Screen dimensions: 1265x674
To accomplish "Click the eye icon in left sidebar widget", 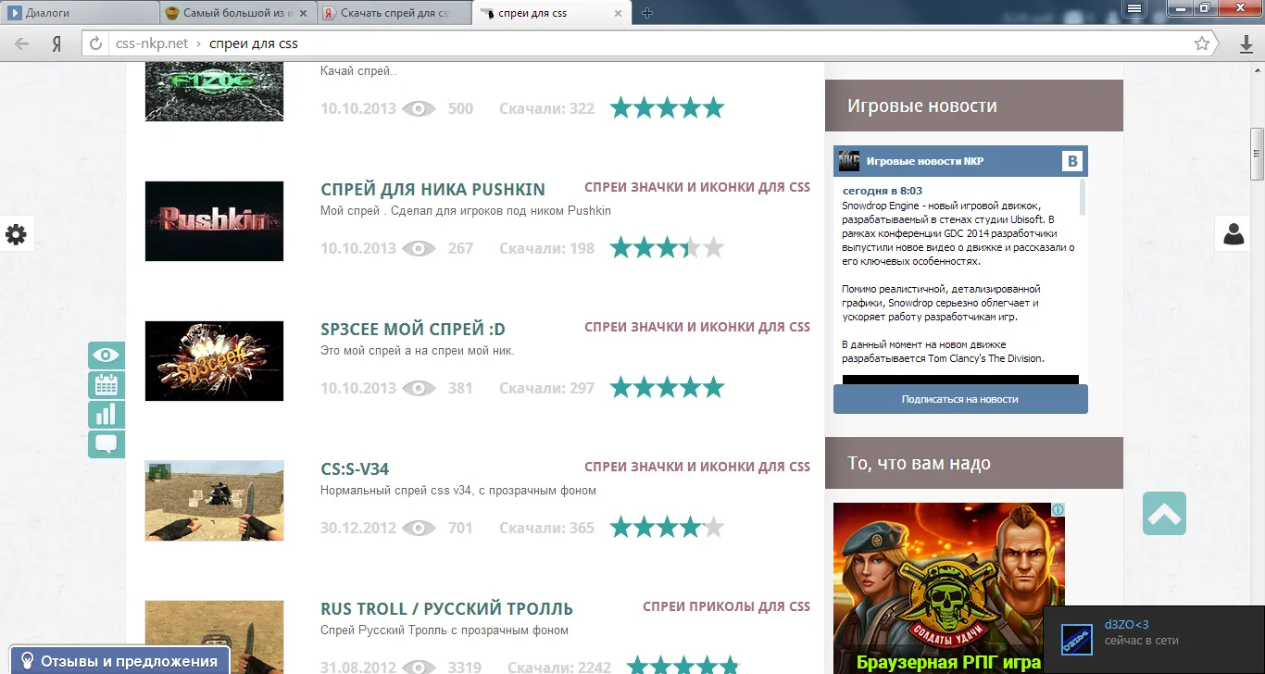I will [x=106, y=356].
